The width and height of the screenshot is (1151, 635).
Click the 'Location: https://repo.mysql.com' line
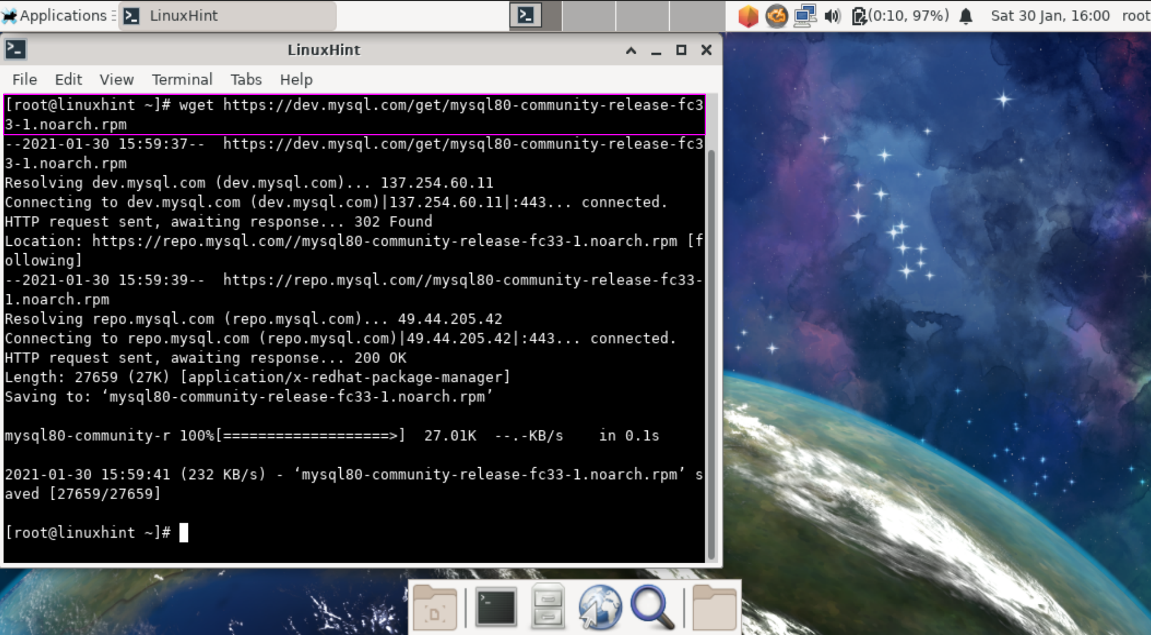(354, 251)
